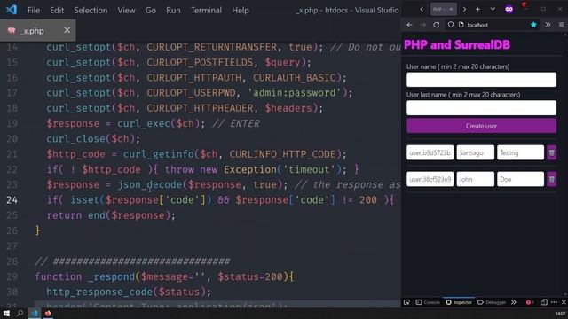Click Firefox taskbar icon
Image resolution: width=568 pixels, height=319 pixels.
(x=48, y=313)
